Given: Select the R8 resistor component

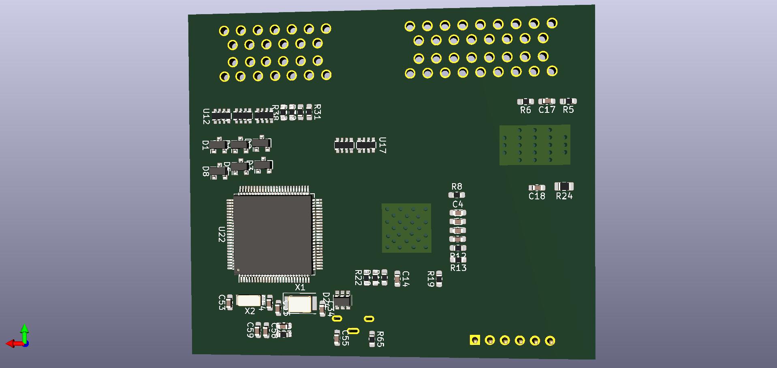Looking at the screenshot, I should coord(457,195).
